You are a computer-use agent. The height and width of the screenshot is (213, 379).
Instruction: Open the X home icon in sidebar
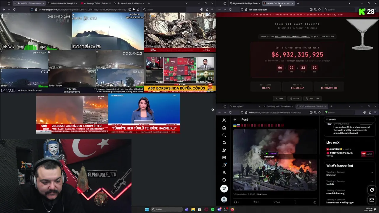click(x=224, y=128)
